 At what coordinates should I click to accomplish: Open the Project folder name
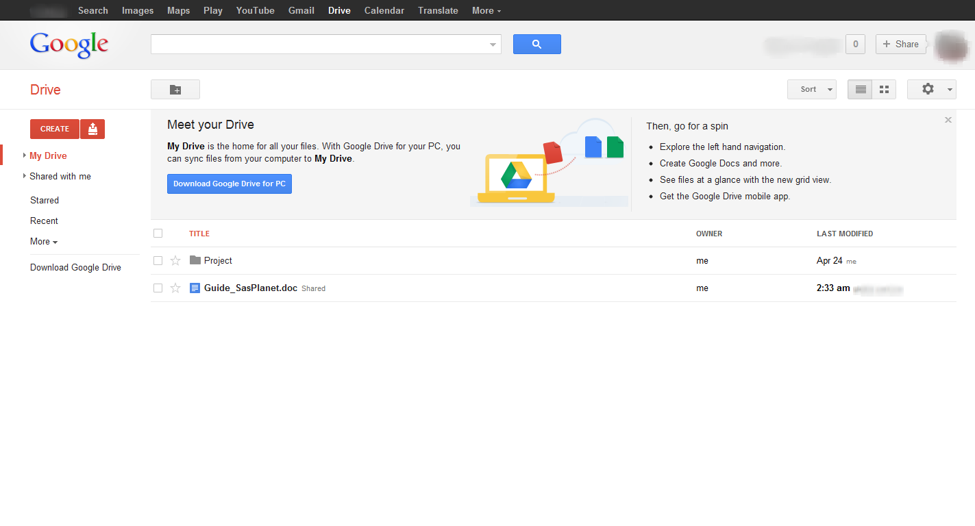(218, 260)
